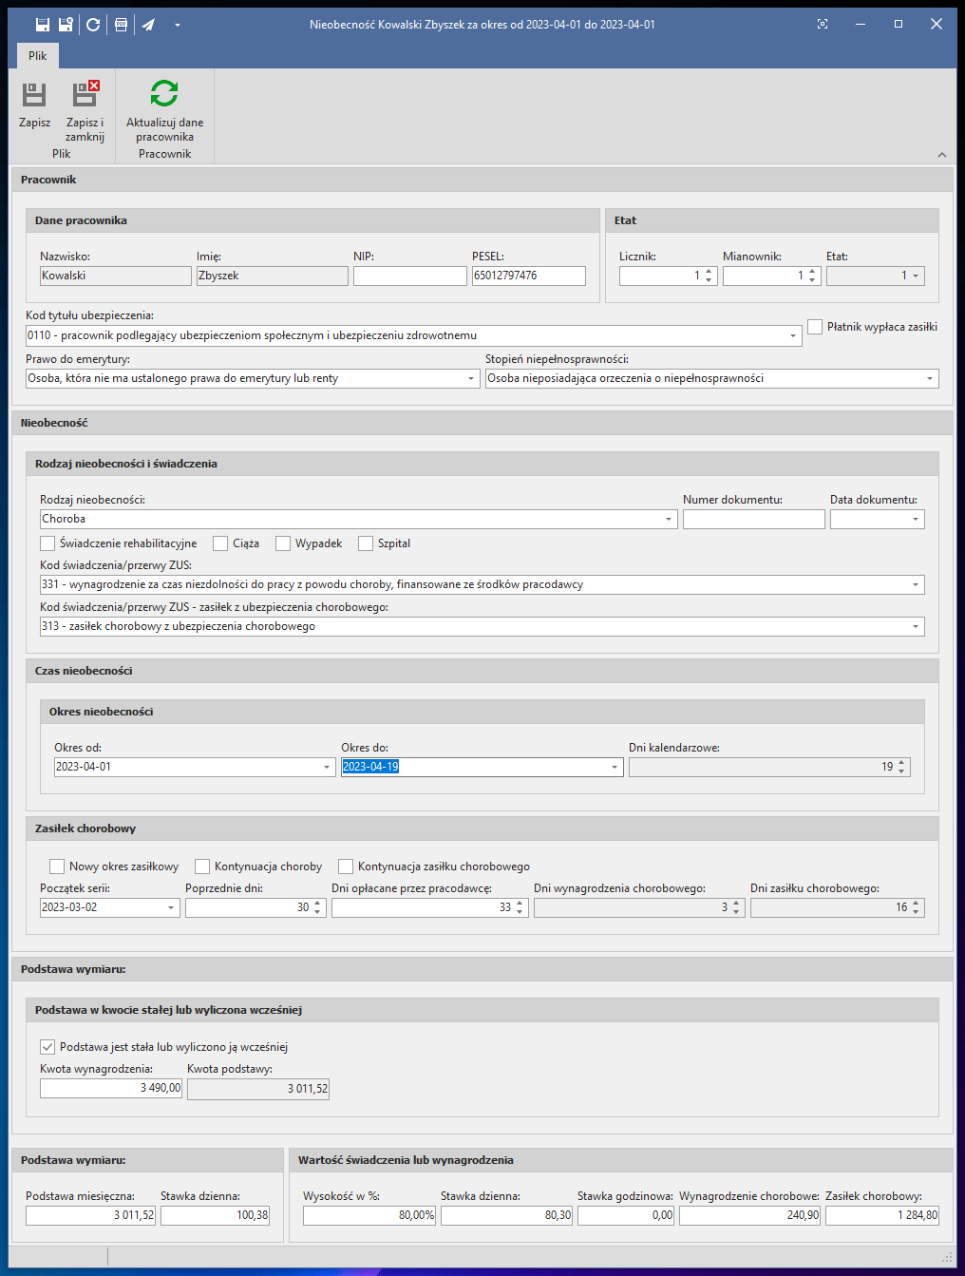Click the focus mode icon in title bar
This screenshot has width=965, height=1276.
pos(823,25)
